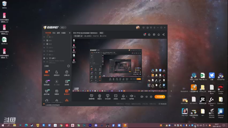Select the Counter-Strike Global Offensive source row
This screenshot has height=128, width=228.
click(57, 62)
